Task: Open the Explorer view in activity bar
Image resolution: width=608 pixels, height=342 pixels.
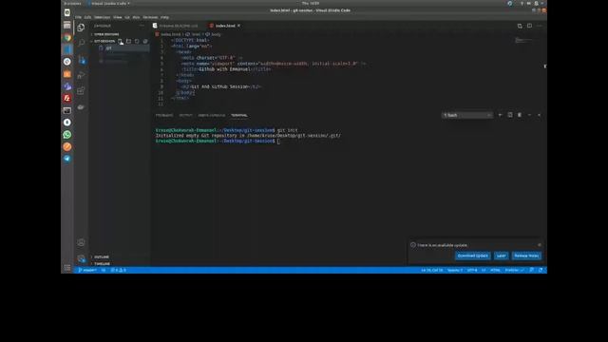Action: coord(81,28)
